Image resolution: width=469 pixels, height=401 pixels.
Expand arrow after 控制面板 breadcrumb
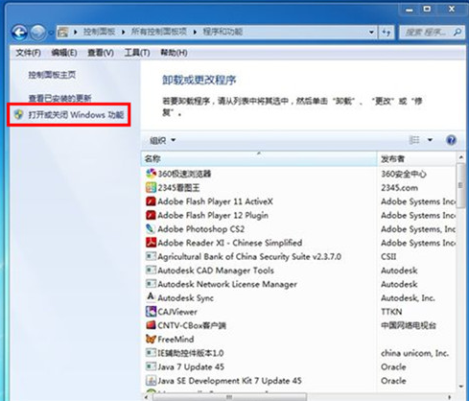(123, 32)
